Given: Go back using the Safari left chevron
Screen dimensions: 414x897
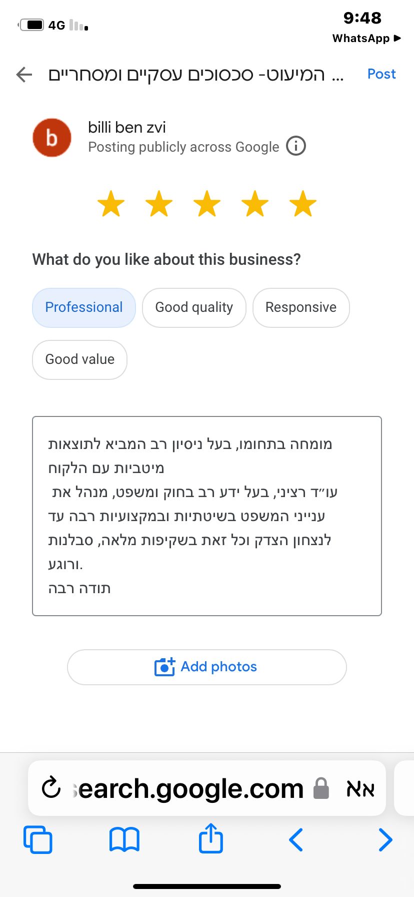Looking at the screenshot, I should point(296,840).
